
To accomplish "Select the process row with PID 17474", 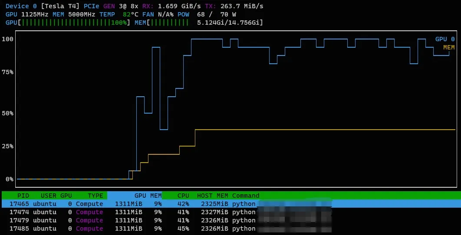I will coord(130,212).
